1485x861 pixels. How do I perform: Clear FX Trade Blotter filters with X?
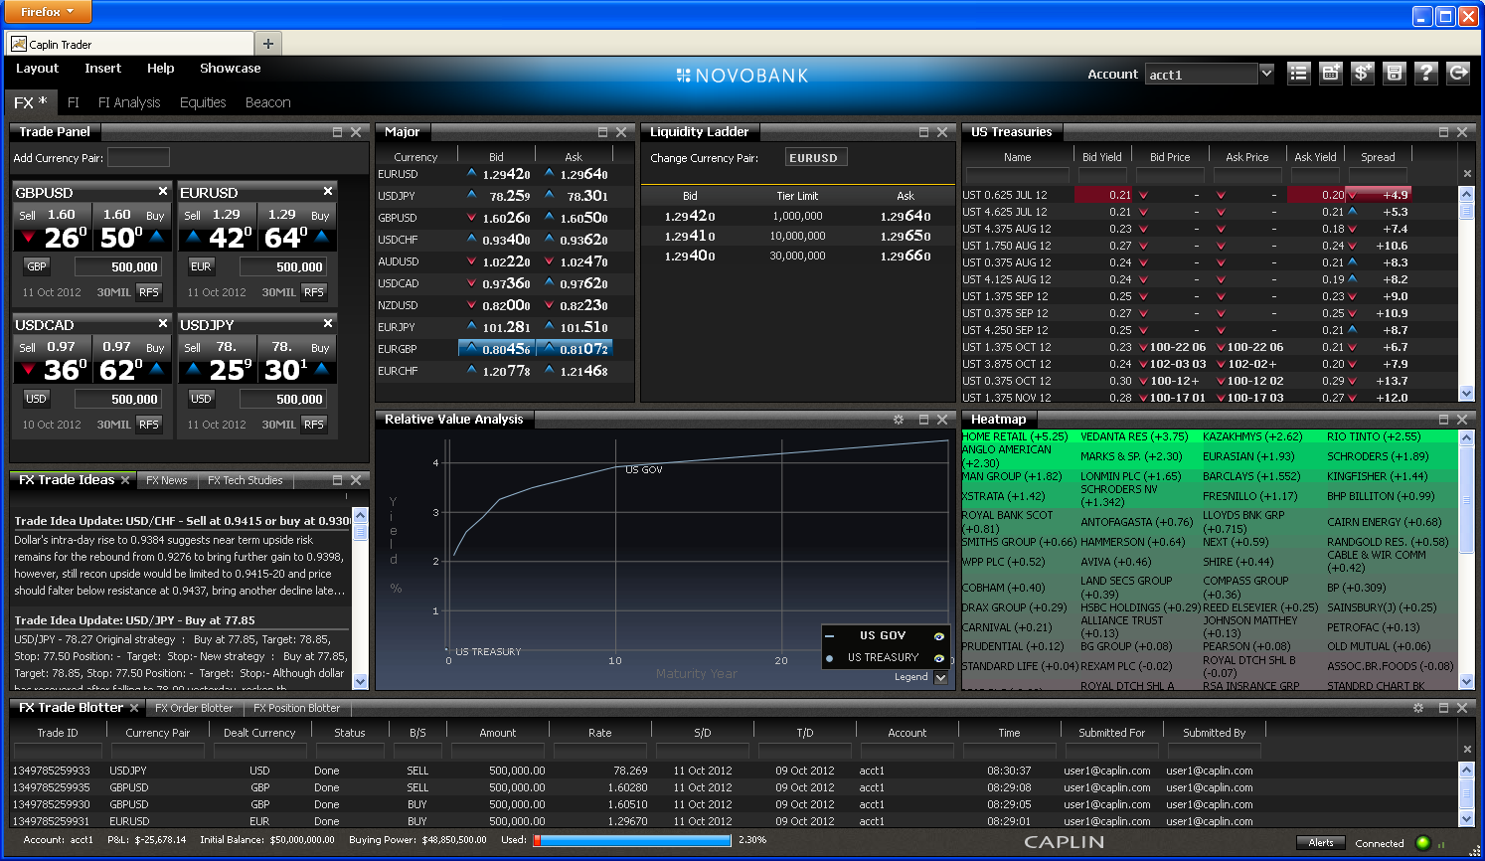(x=1467, y=750)
